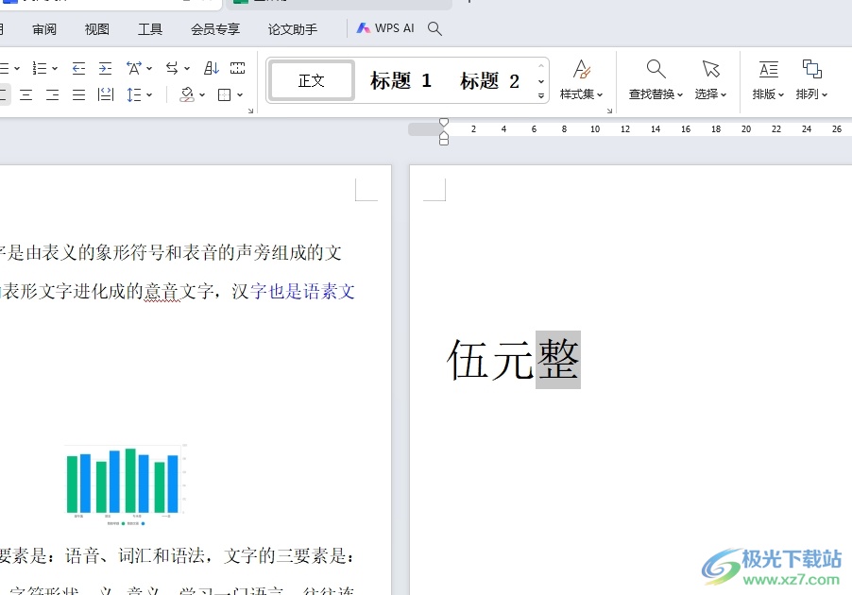Toggle show paragraph marks icon
The width and height of the screenshot is (852, 595).
[238, 68]
